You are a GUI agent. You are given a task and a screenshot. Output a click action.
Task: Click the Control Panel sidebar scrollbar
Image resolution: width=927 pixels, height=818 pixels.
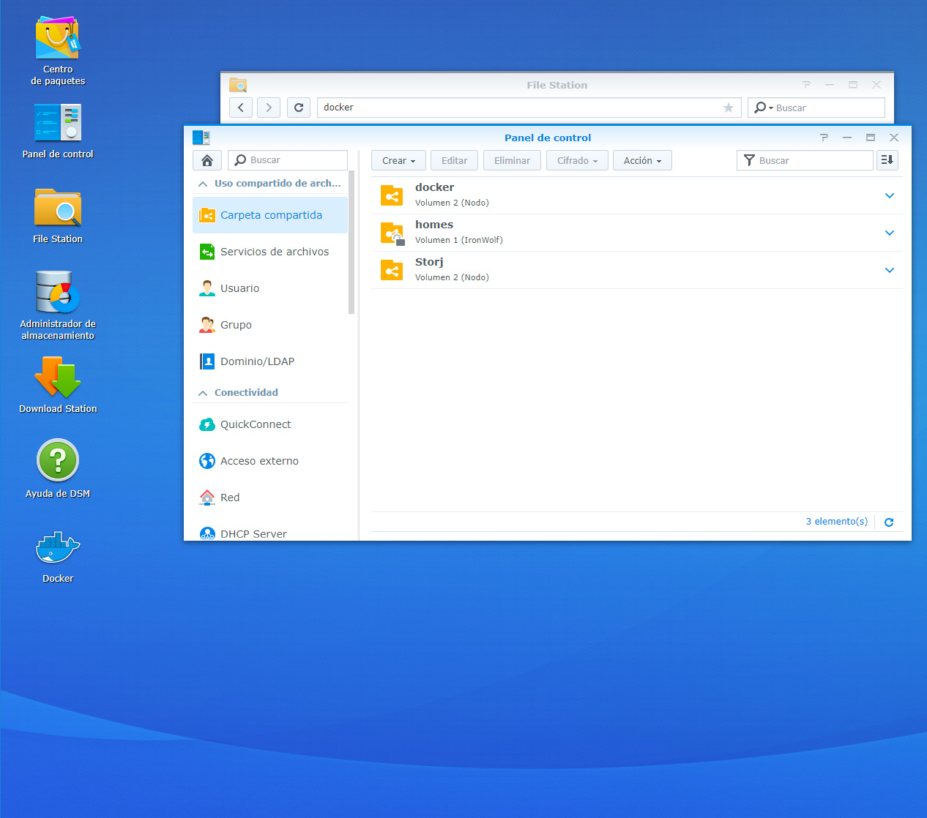pos(351,242)
